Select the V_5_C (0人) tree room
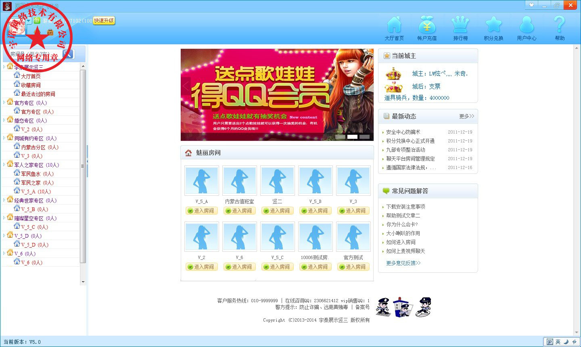Viewport: 581px width, 347px height. 34,227
